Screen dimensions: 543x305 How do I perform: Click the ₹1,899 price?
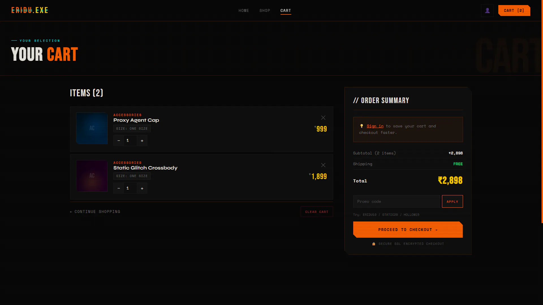318,177
